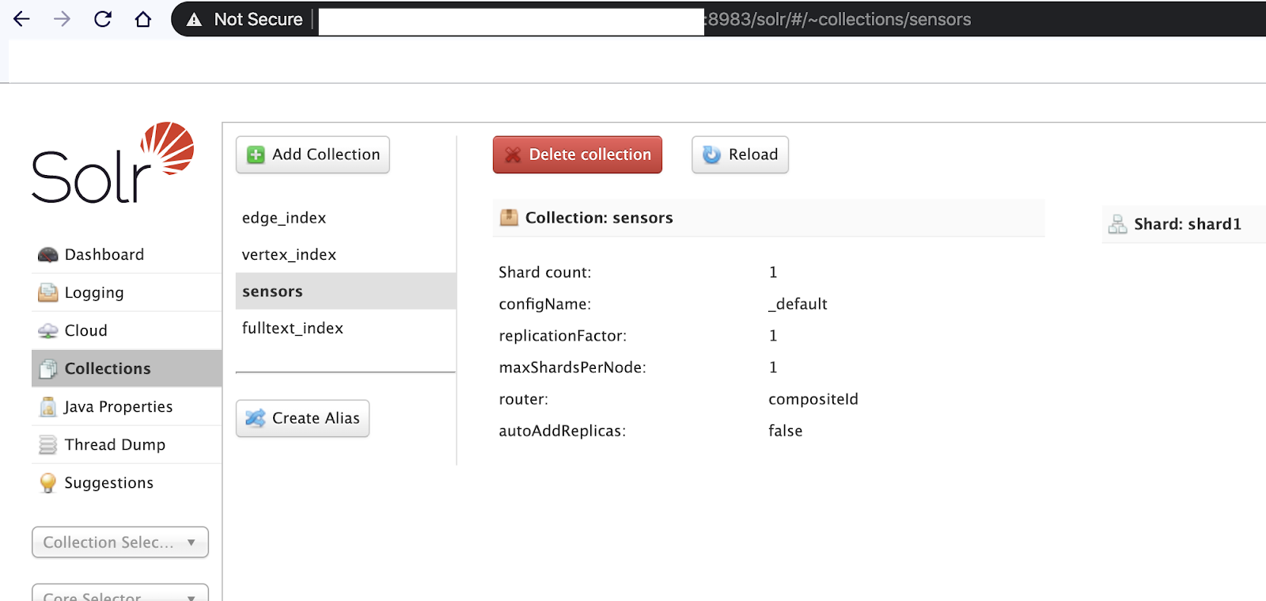Select the sensors collection

(346, 291)
